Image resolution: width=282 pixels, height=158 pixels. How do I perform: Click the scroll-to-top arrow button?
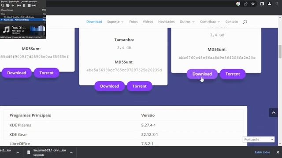[x=274, y=113]
